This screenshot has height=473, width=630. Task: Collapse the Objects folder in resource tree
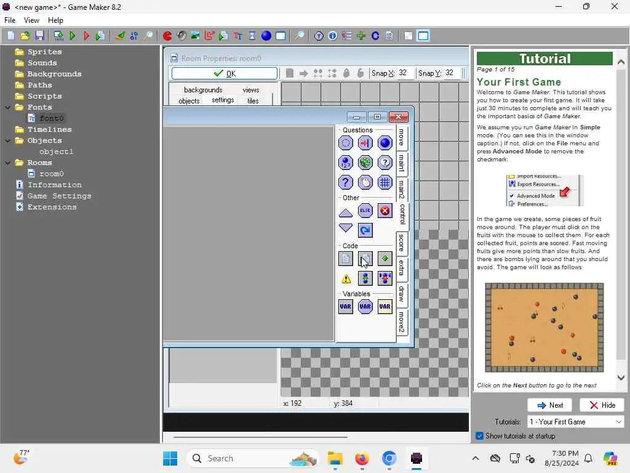(7, 141)
